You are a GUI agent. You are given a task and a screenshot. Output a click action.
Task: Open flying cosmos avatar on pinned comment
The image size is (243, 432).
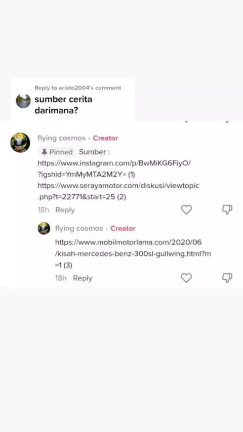(x=20, y=143)
